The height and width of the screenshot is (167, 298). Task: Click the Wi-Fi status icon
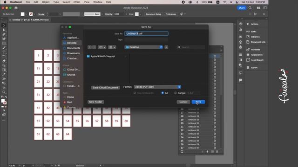pyautogui.click(x=225, y=2)
